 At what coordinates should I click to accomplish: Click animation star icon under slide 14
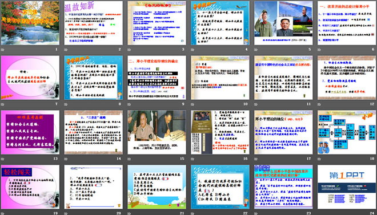(x=66, y=159)
